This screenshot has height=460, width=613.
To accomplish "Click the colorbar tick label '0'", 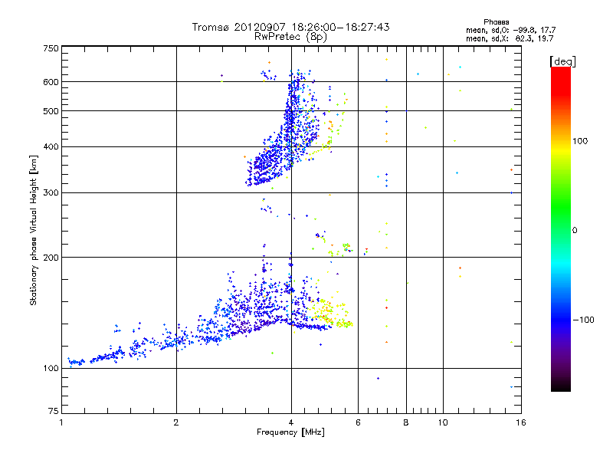I will pos(575,231).
